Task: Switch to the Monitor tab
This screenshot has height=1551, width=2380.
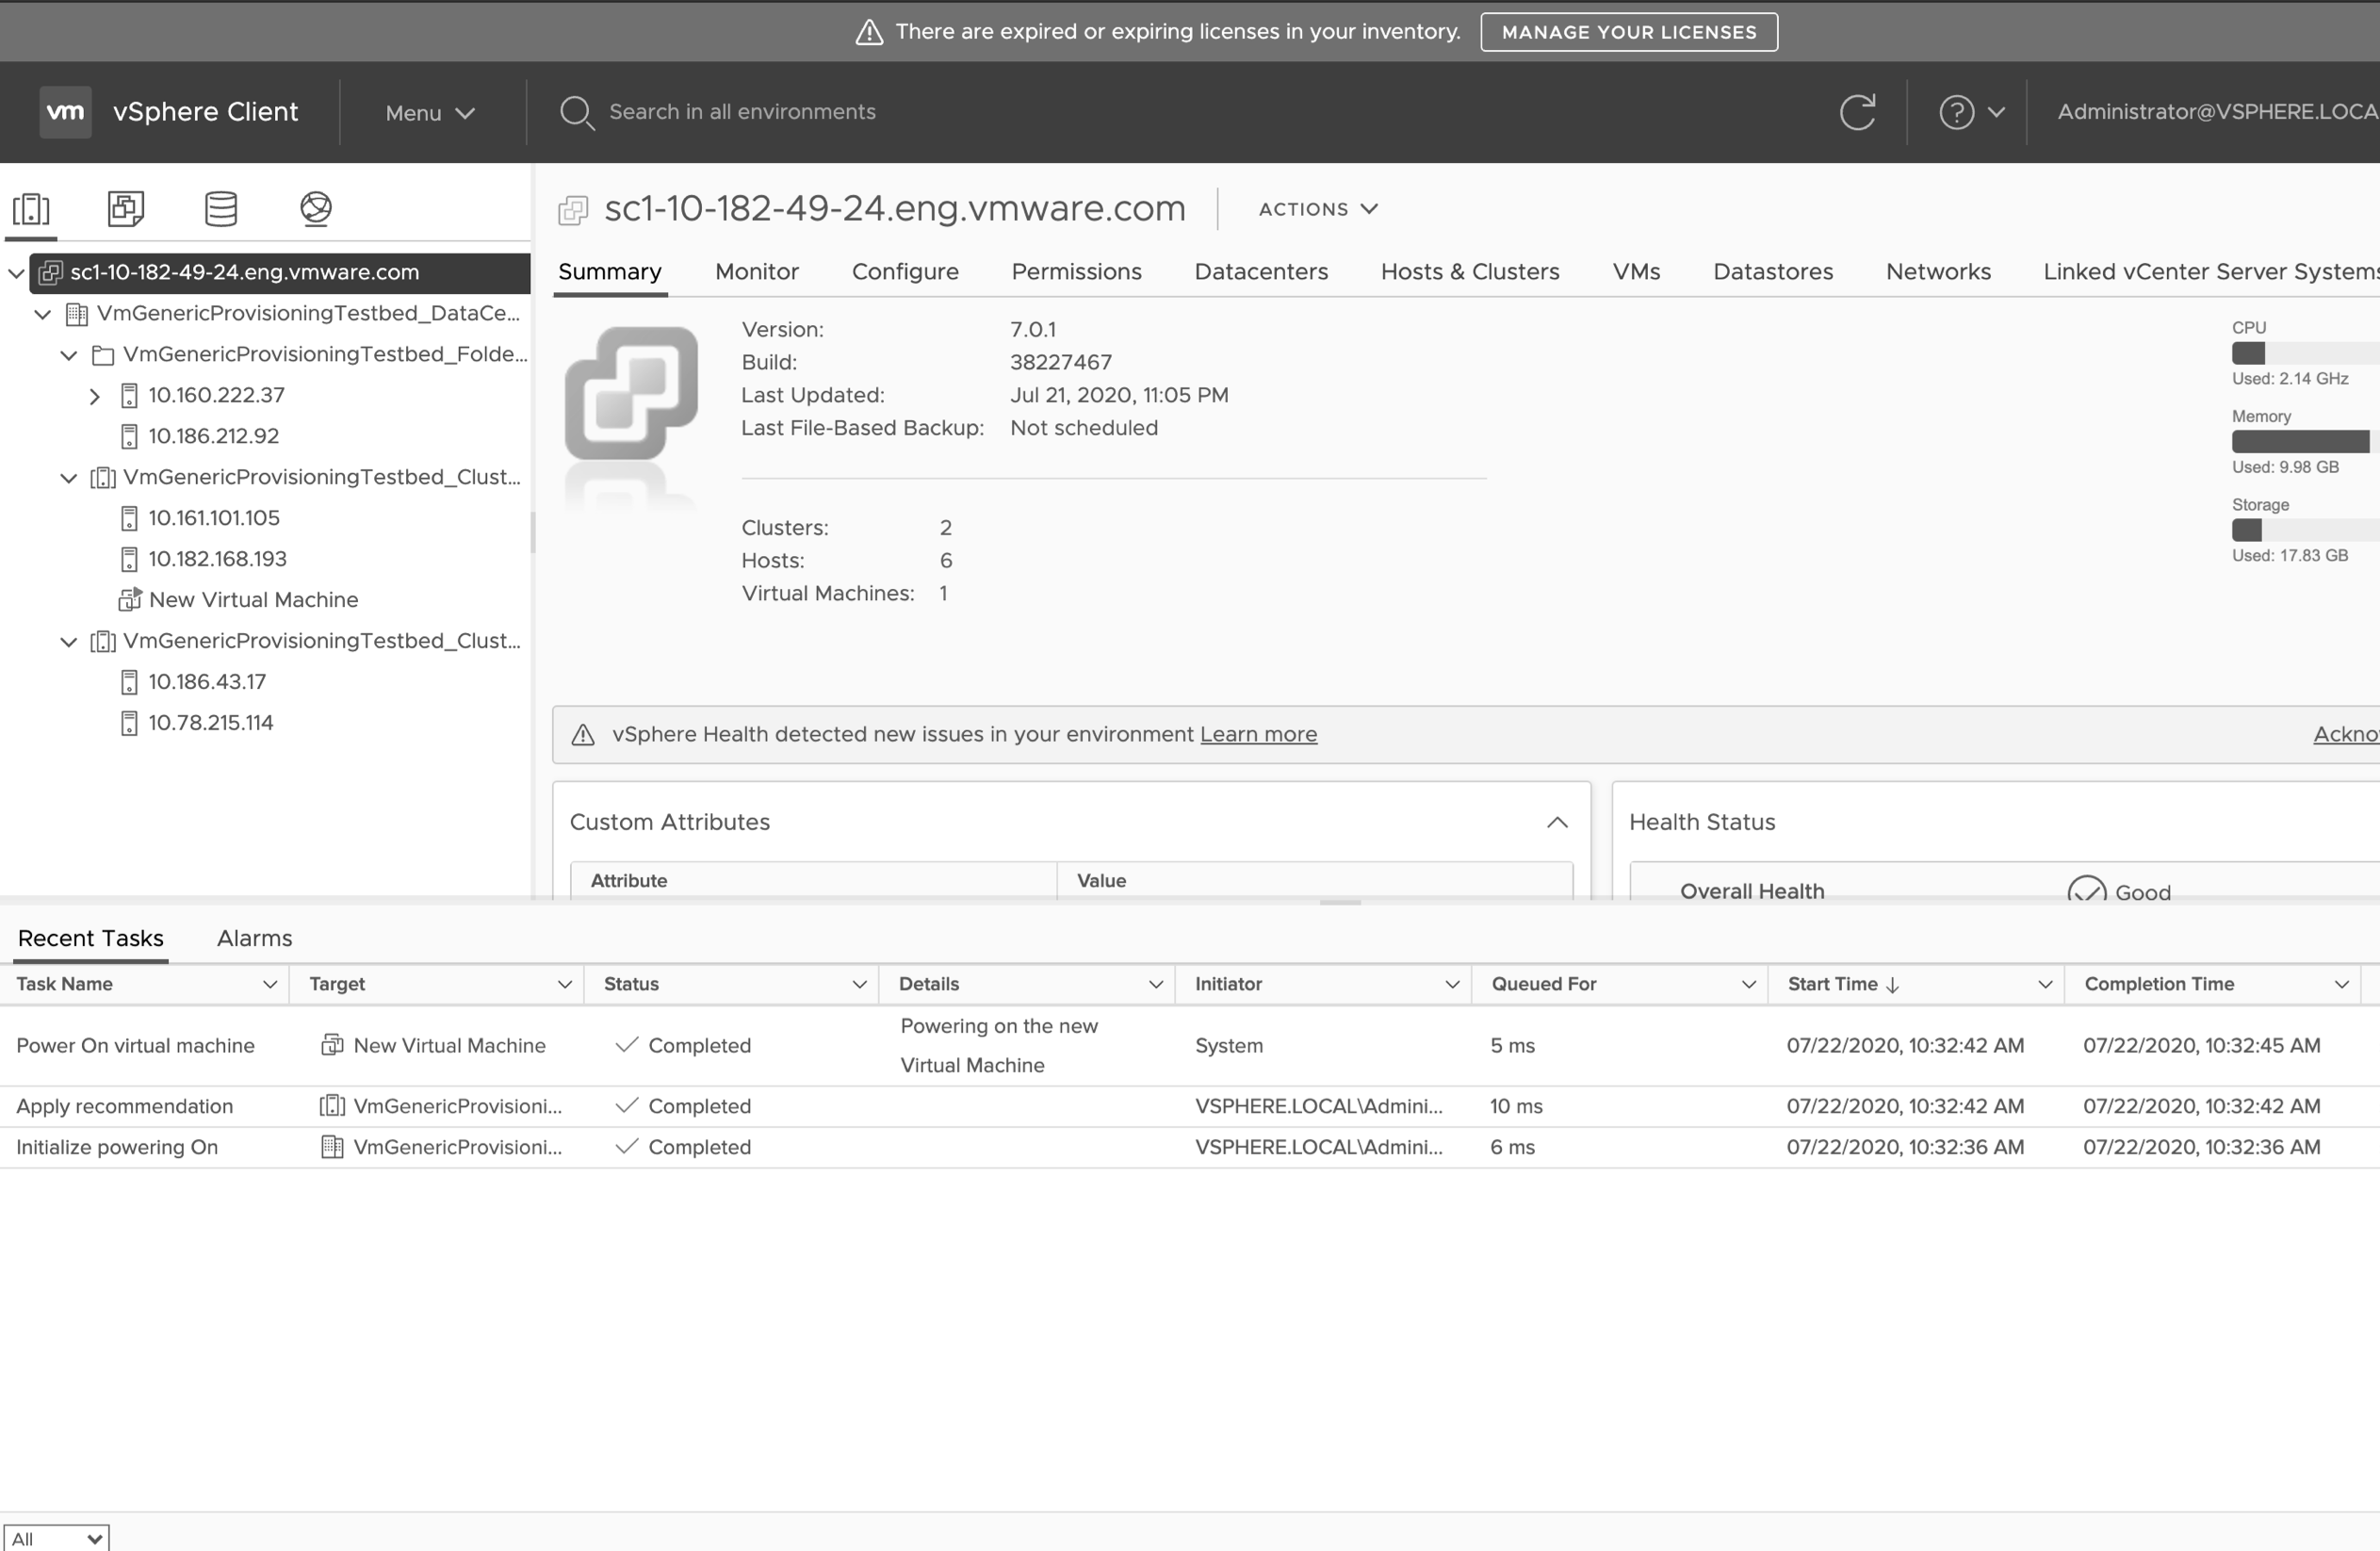Action: click(757, 272)
